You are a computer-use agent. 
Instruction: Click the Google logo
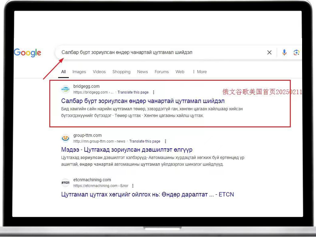27,53
